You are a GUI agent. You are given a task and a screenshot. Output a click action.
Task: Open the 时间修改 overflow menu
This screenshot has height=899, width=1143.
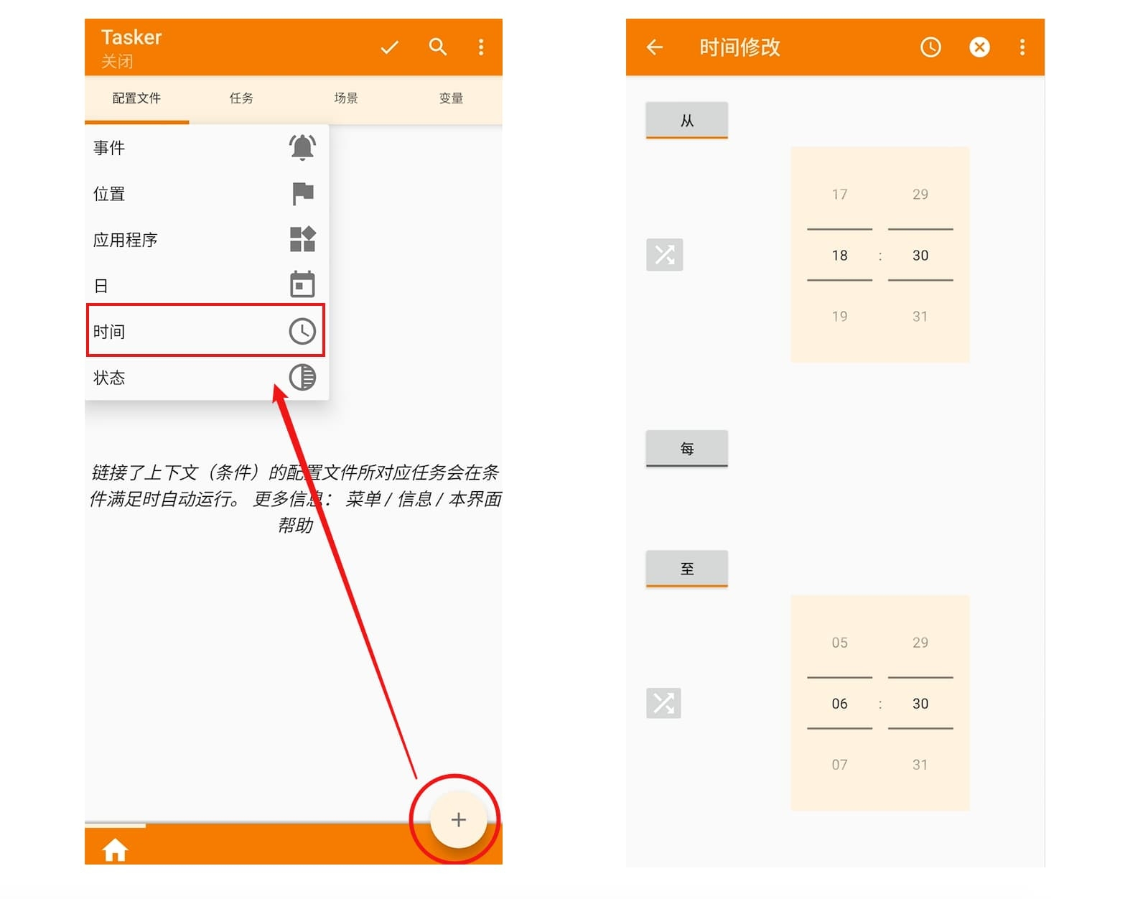[x=1022, y=47]
